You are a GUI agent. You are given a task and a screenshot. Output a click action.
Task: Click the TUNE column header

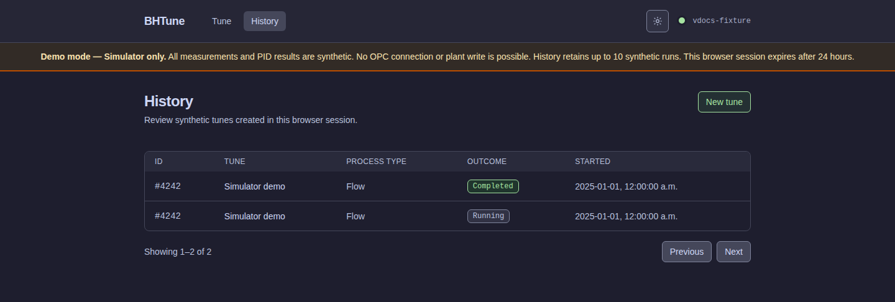tap(235, 162)
